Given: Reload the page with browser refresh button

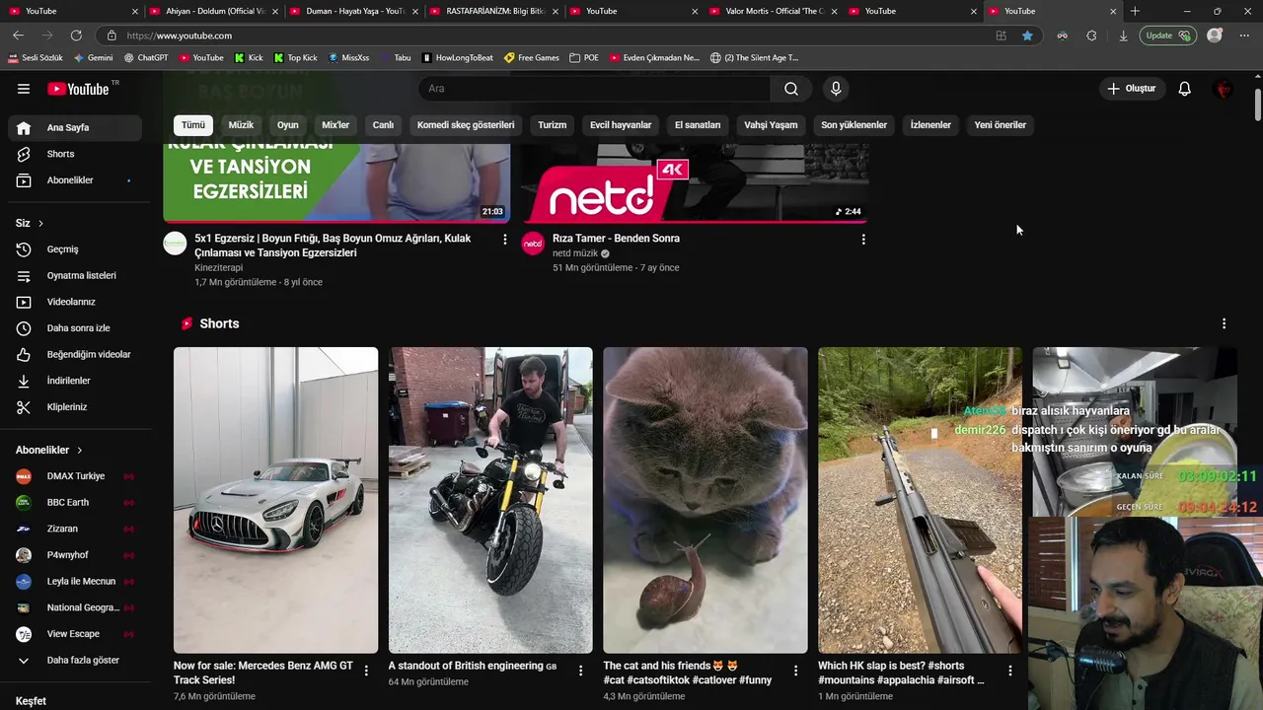Looking at the screenshot, I should [x=76, y=35].
